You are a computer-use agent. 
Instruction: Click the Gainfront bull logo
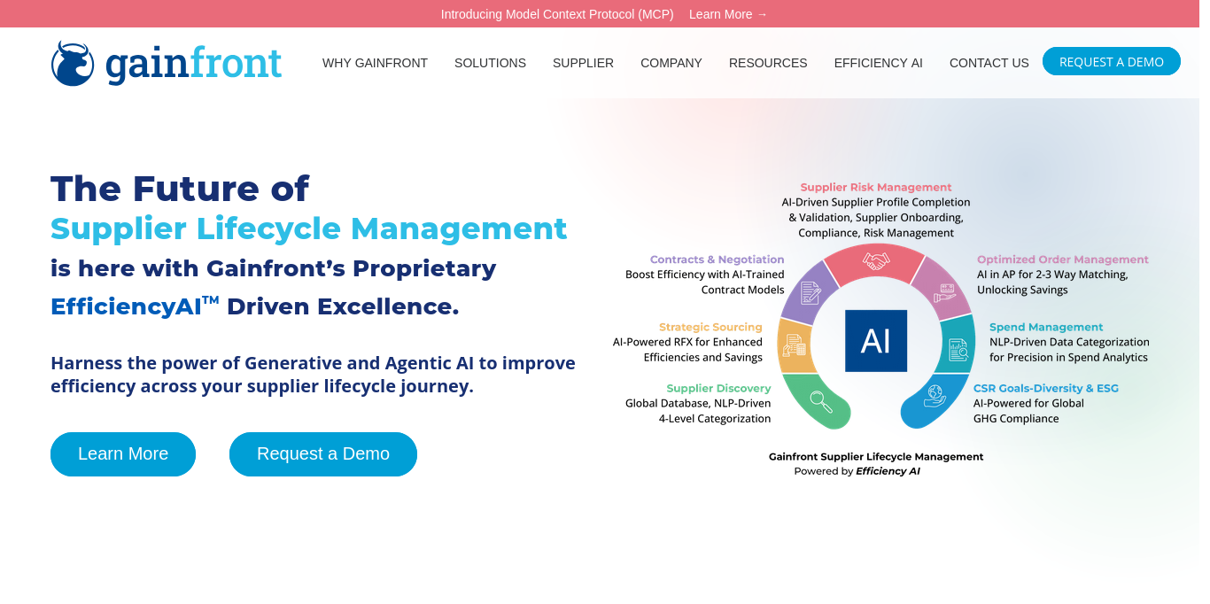click(x=73, y=63)
